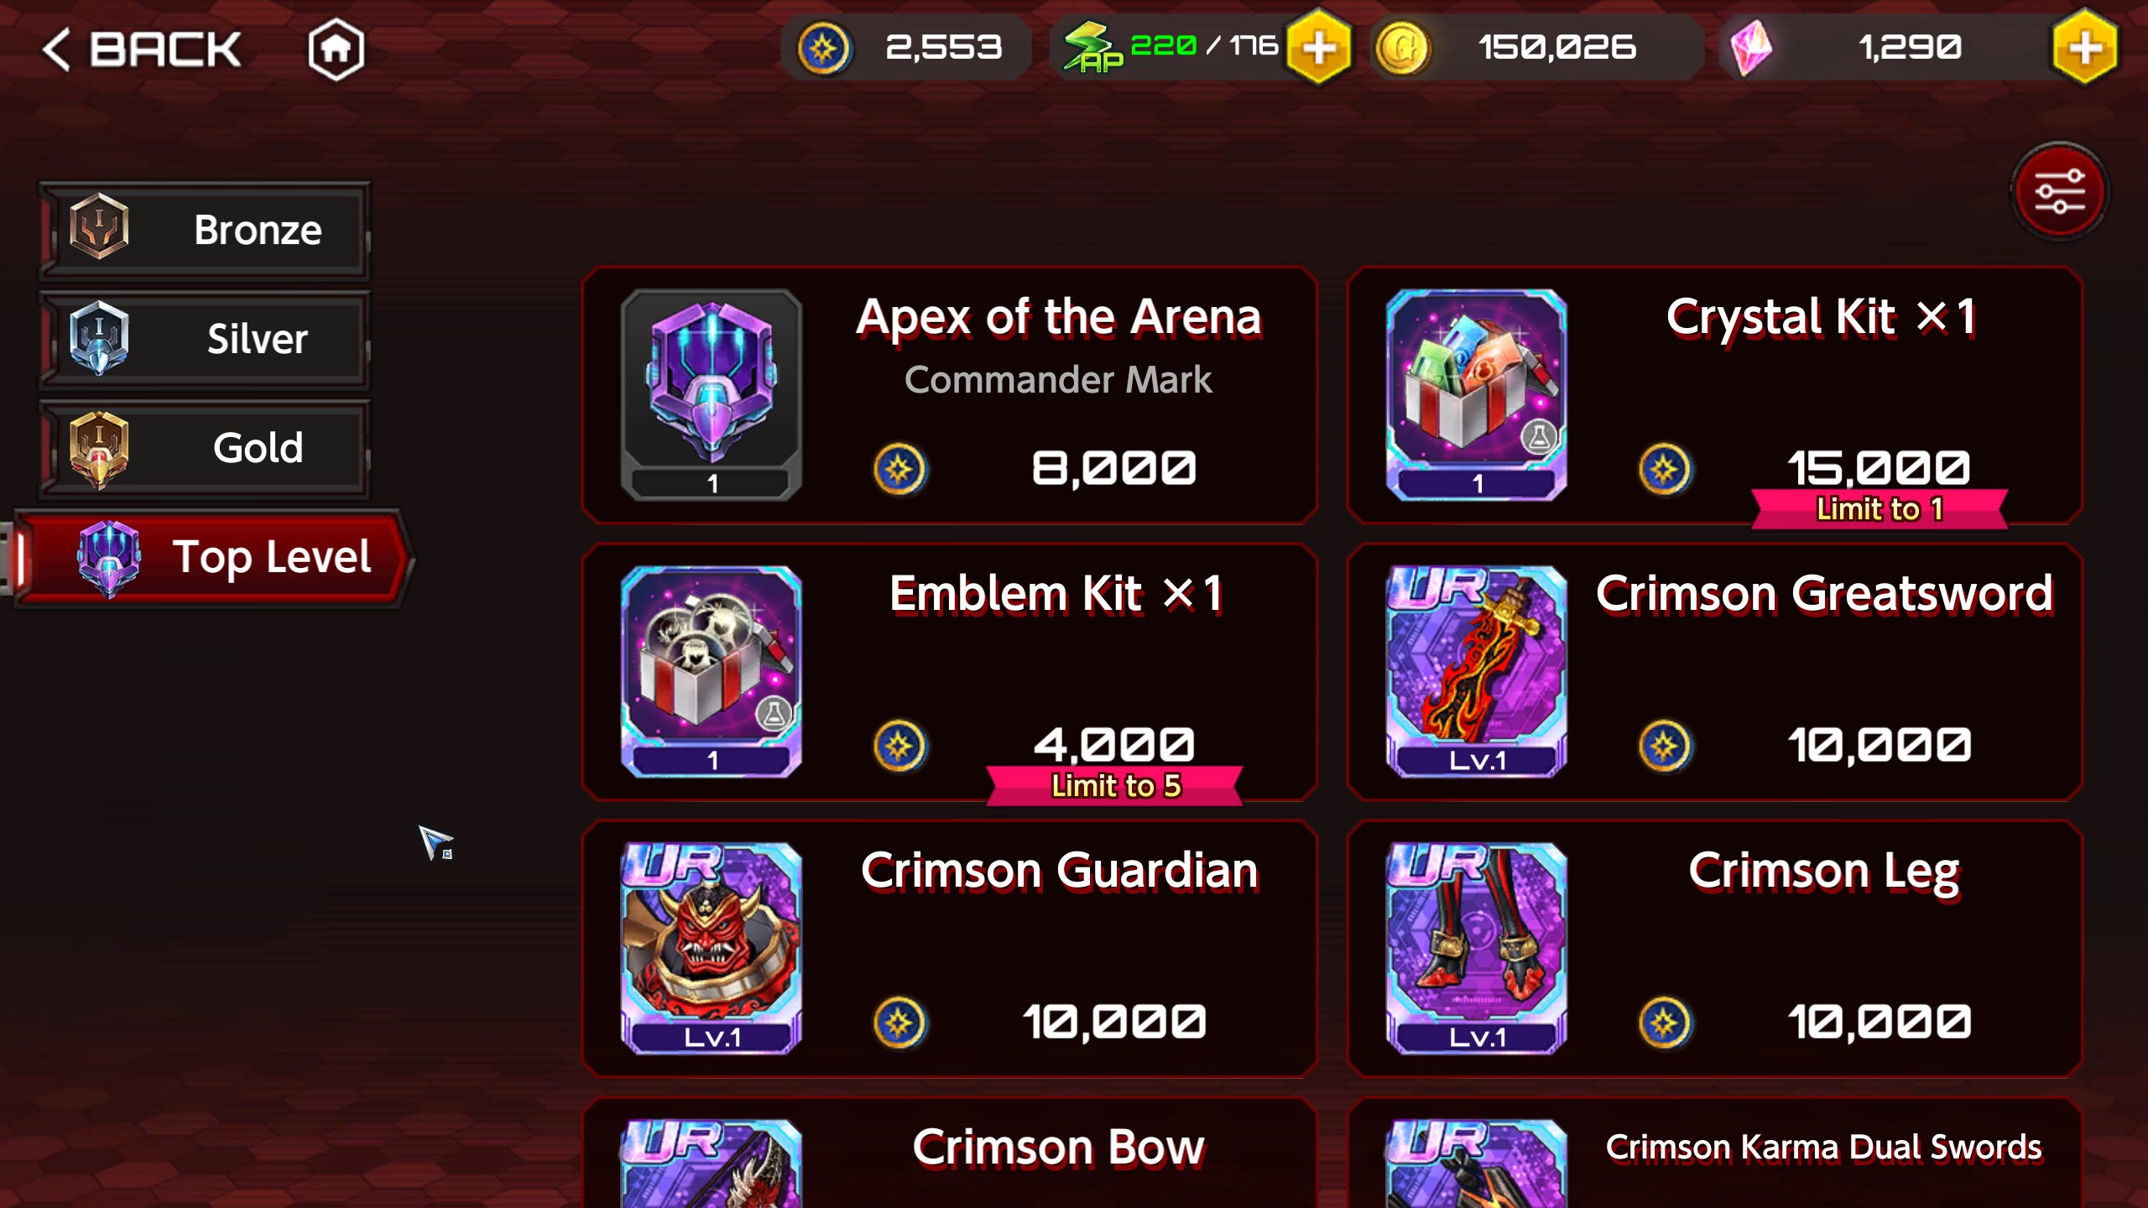This screenshot has width=2148, height=1208.
Task: Tap the arena medal currency icon
Action: (823, 48)
